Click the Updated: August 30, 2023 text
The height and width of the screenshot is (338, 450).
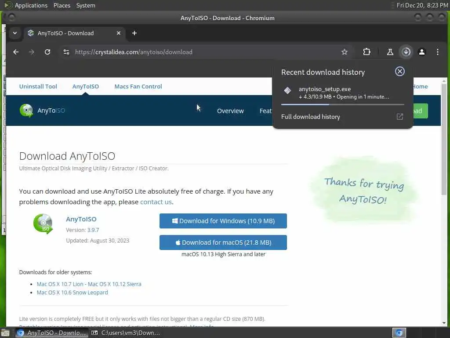(98, 241)
